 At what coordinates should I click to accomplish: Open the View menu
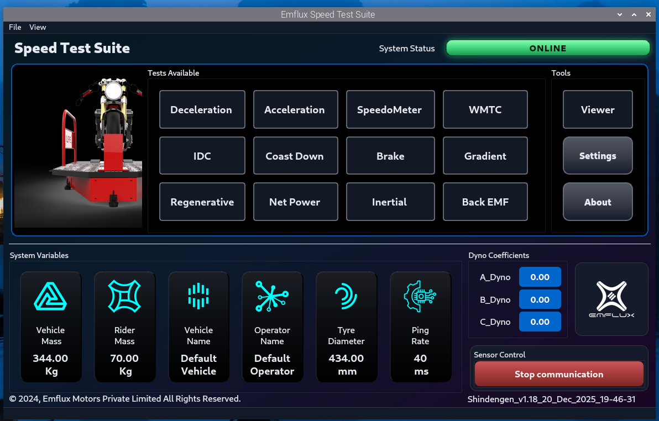pos(38,27)
